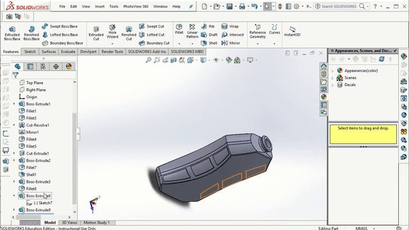
Task: Expand Appearances(color) in task pane
Action: pyautogui.click(x=332, y=71)
